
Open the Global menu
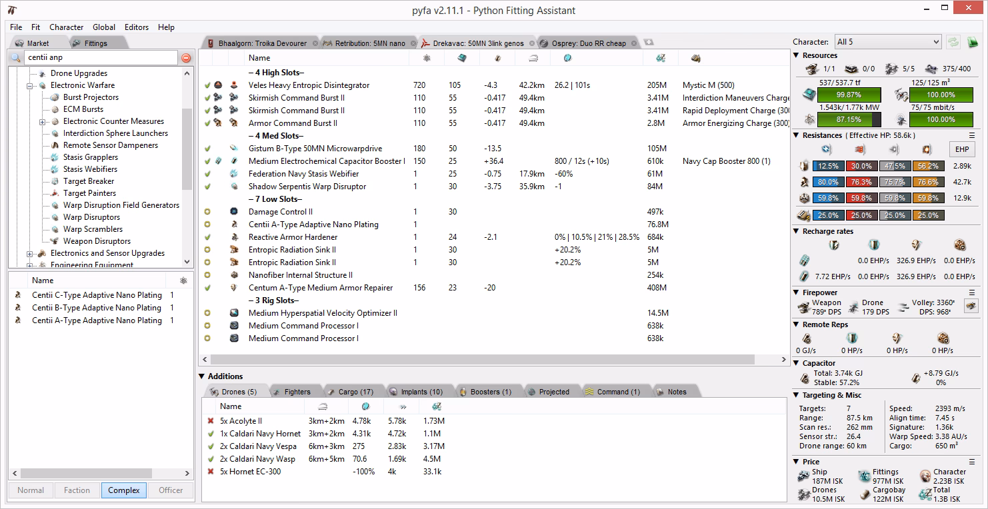(x=104, y=27)
